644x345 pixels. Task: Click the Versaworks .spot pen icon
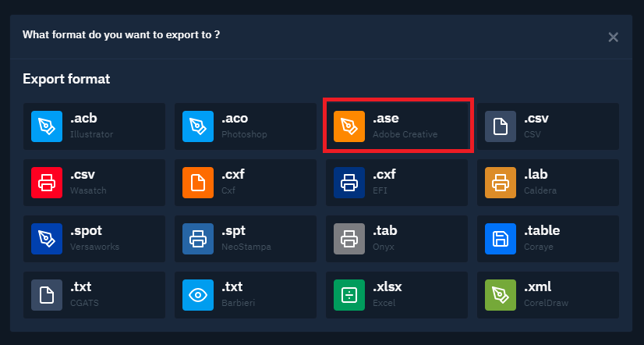(47, 239)
